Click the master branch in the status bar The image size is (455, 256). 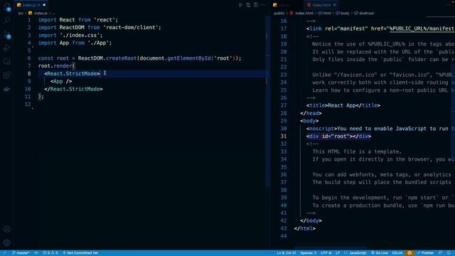[x=21, y=253]
